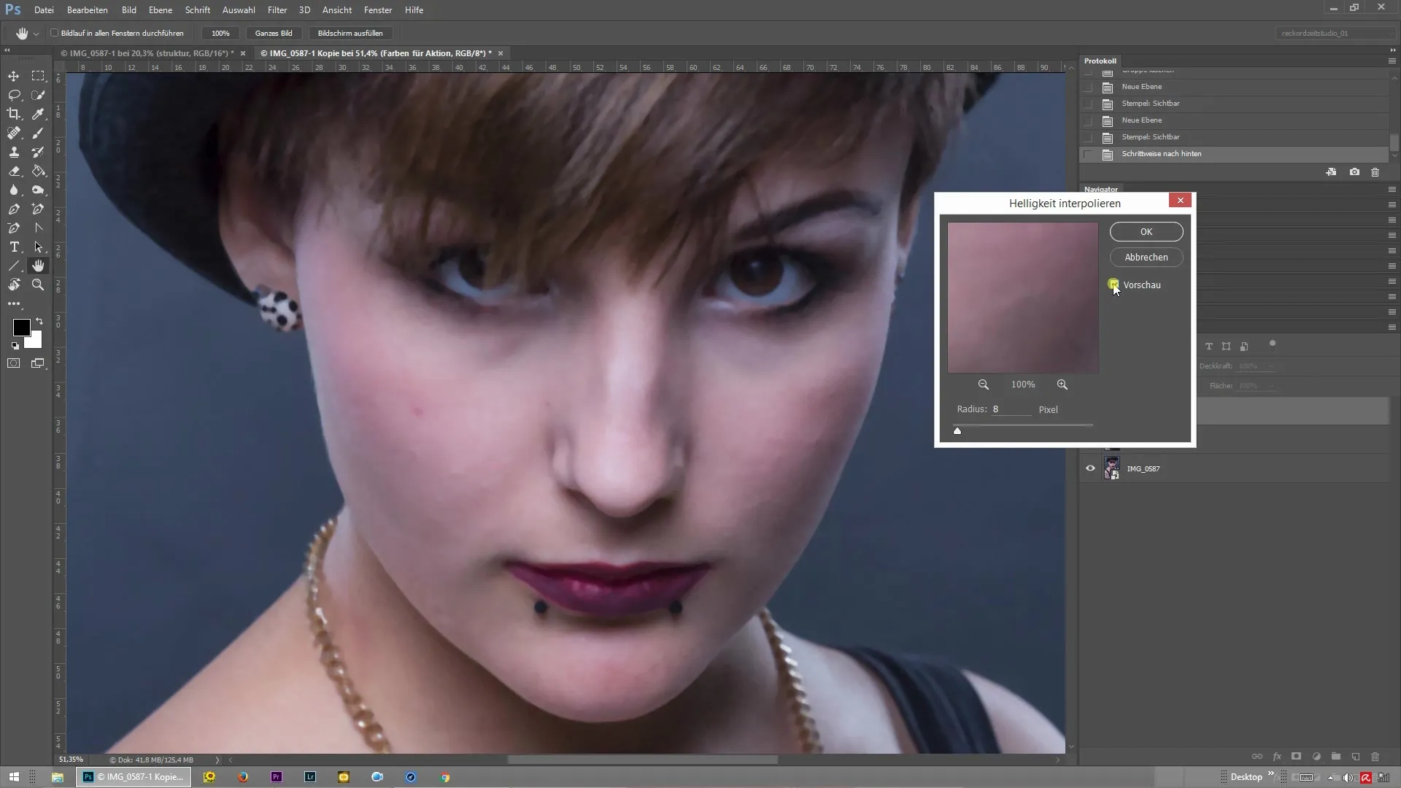Open the Filter menu
The height and width of the screenshot is (788, 1401).
point(277,10)
